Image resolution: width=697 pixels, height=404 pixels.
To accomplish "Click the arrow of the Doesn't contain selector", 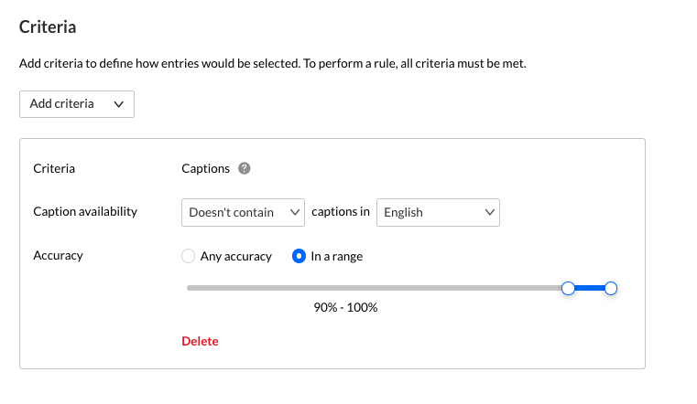I will (295, 212).
